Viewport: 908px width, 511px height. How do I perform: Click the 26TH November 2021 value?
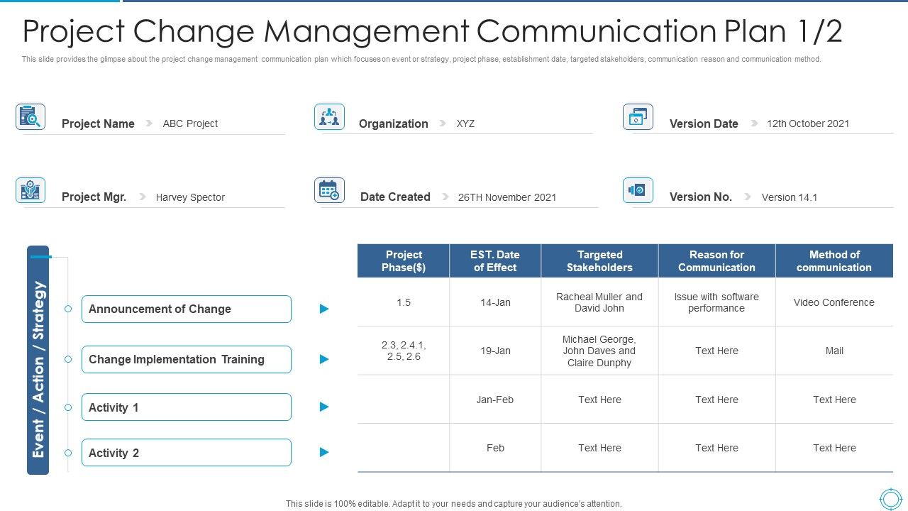click(x=507, y=197)
